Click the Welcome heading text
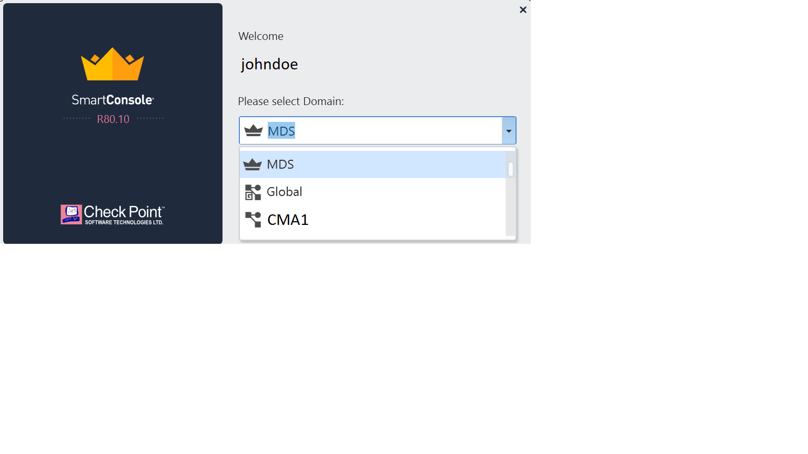This screenshot has height=454, width=808. click(261, 36)
